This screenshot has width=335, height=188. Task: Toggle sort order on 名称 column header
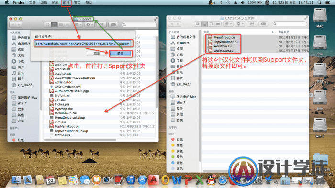coord(238,32)
